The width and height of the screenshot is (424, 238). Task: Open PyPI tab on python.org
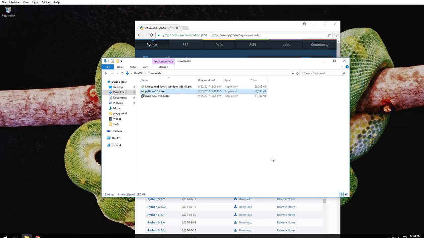click(252, 45)
